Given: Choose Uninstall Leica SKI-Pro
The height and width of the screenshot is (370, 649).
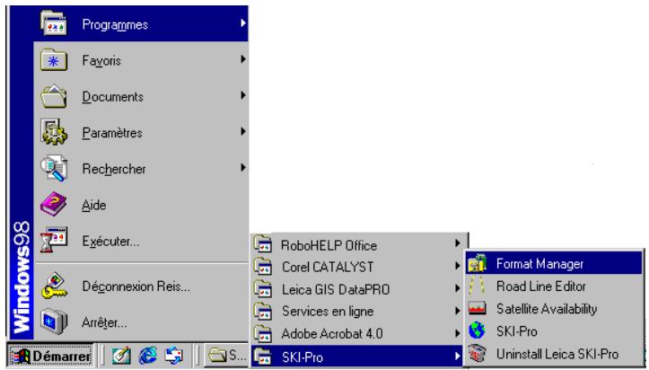Looking at the screenshot, I should 554,354.
